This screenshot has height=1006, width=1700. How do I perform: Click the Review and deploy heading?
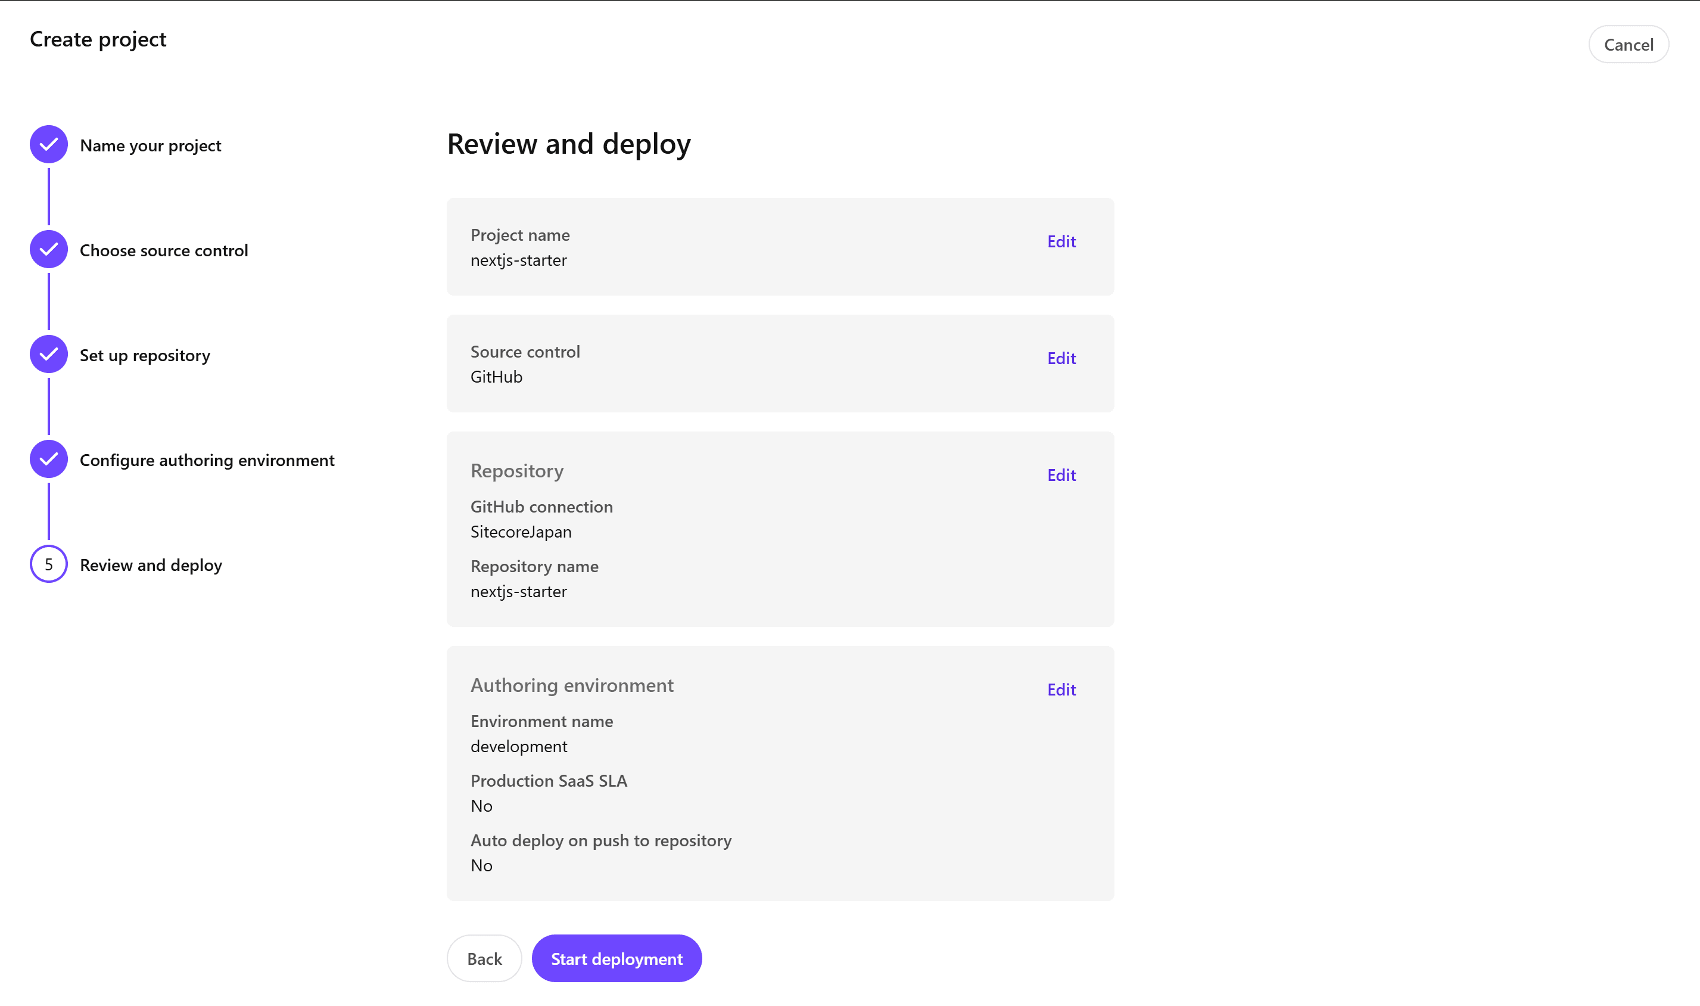[x=568, y=144]
